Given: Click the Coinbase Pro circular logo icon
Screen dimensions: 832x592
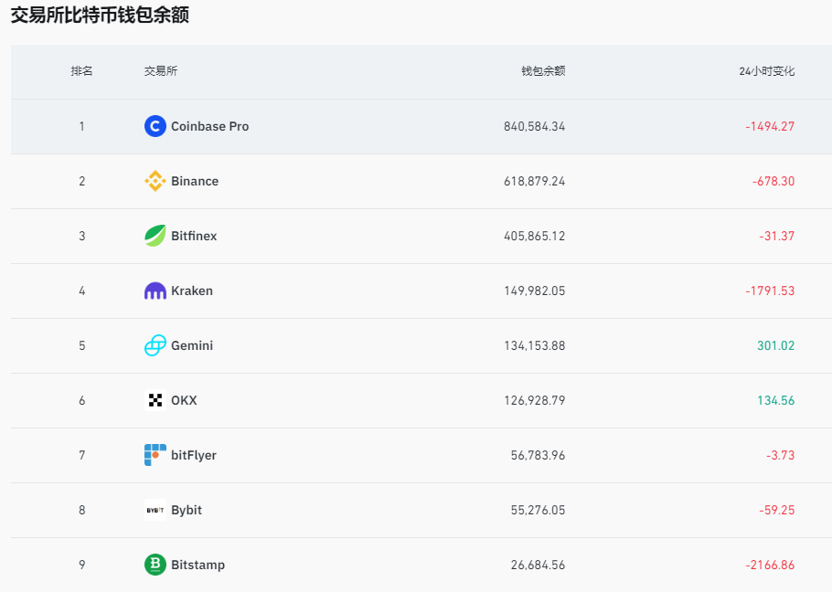Looking at the screenshot, I should point(154,126).
